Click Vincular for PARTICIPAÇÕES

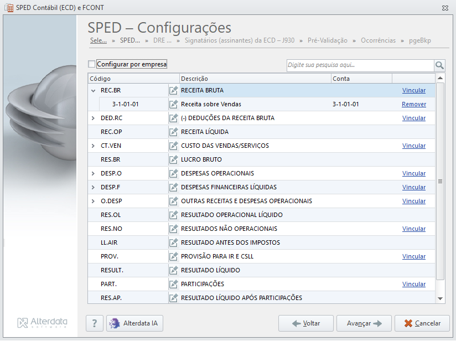[x=414, y=284]
